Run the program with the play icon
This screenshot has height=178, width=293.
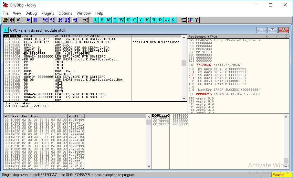point(29,20)
